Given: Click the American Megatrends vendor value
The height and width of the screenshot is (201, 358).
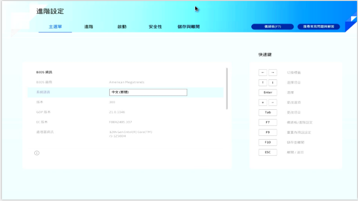Looking at the screenshot, I should pyautogui.click(x=127, y=82).
